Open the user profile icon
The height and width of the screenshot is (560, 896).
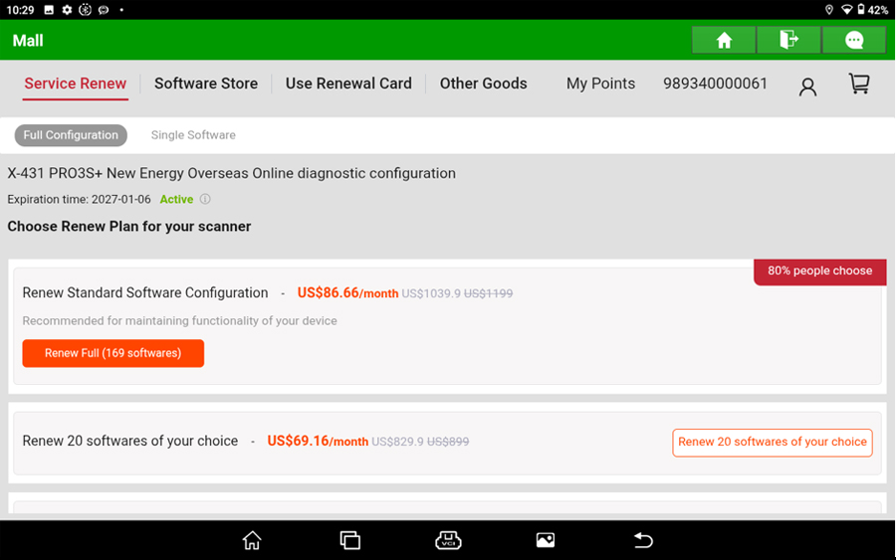[807, 87]
